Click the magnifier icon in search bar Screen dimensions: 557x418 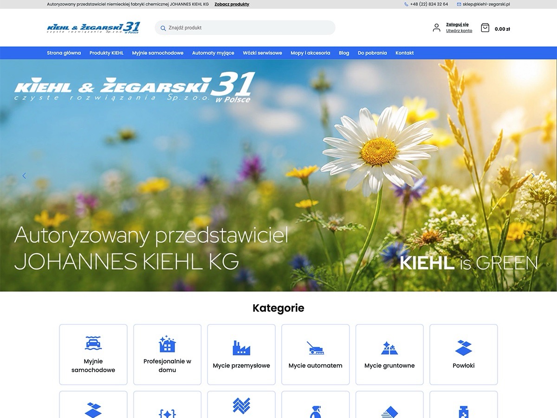[163, 28]
